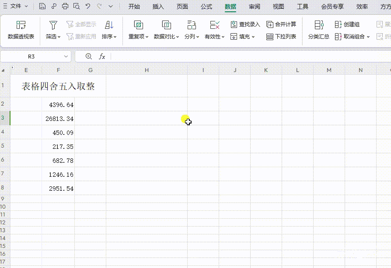The image size is (391, 268).
Task: Open the 文件 menu
Action: click(x=19, y=6)
